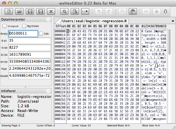Image resolution: width=176 pixels, height=129 pixels.
Task: Click the 16 bit value field
Action: coord(30,48)
